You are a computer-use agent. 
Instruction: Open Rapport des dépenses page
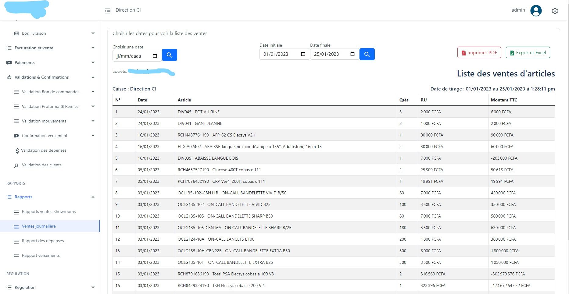point(43,241)
